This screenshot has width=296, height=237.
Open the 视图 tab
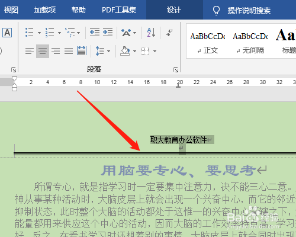(11, 10)
